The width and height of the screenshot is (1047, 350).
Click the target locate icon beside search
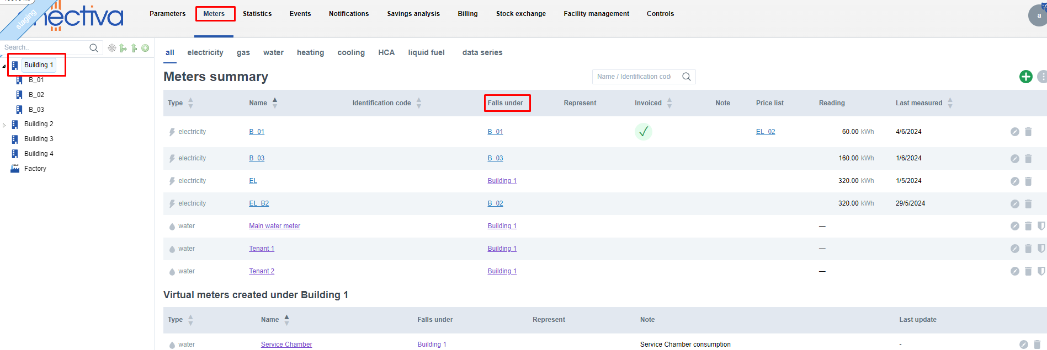click(112, 48)
